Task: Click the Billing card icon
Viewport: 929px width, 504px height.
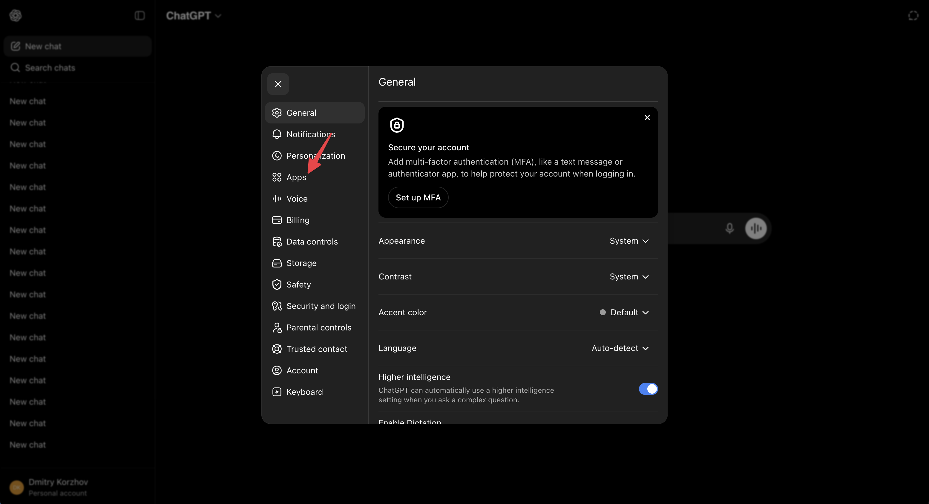Action: pyautogui.click(x=277, y=220)
